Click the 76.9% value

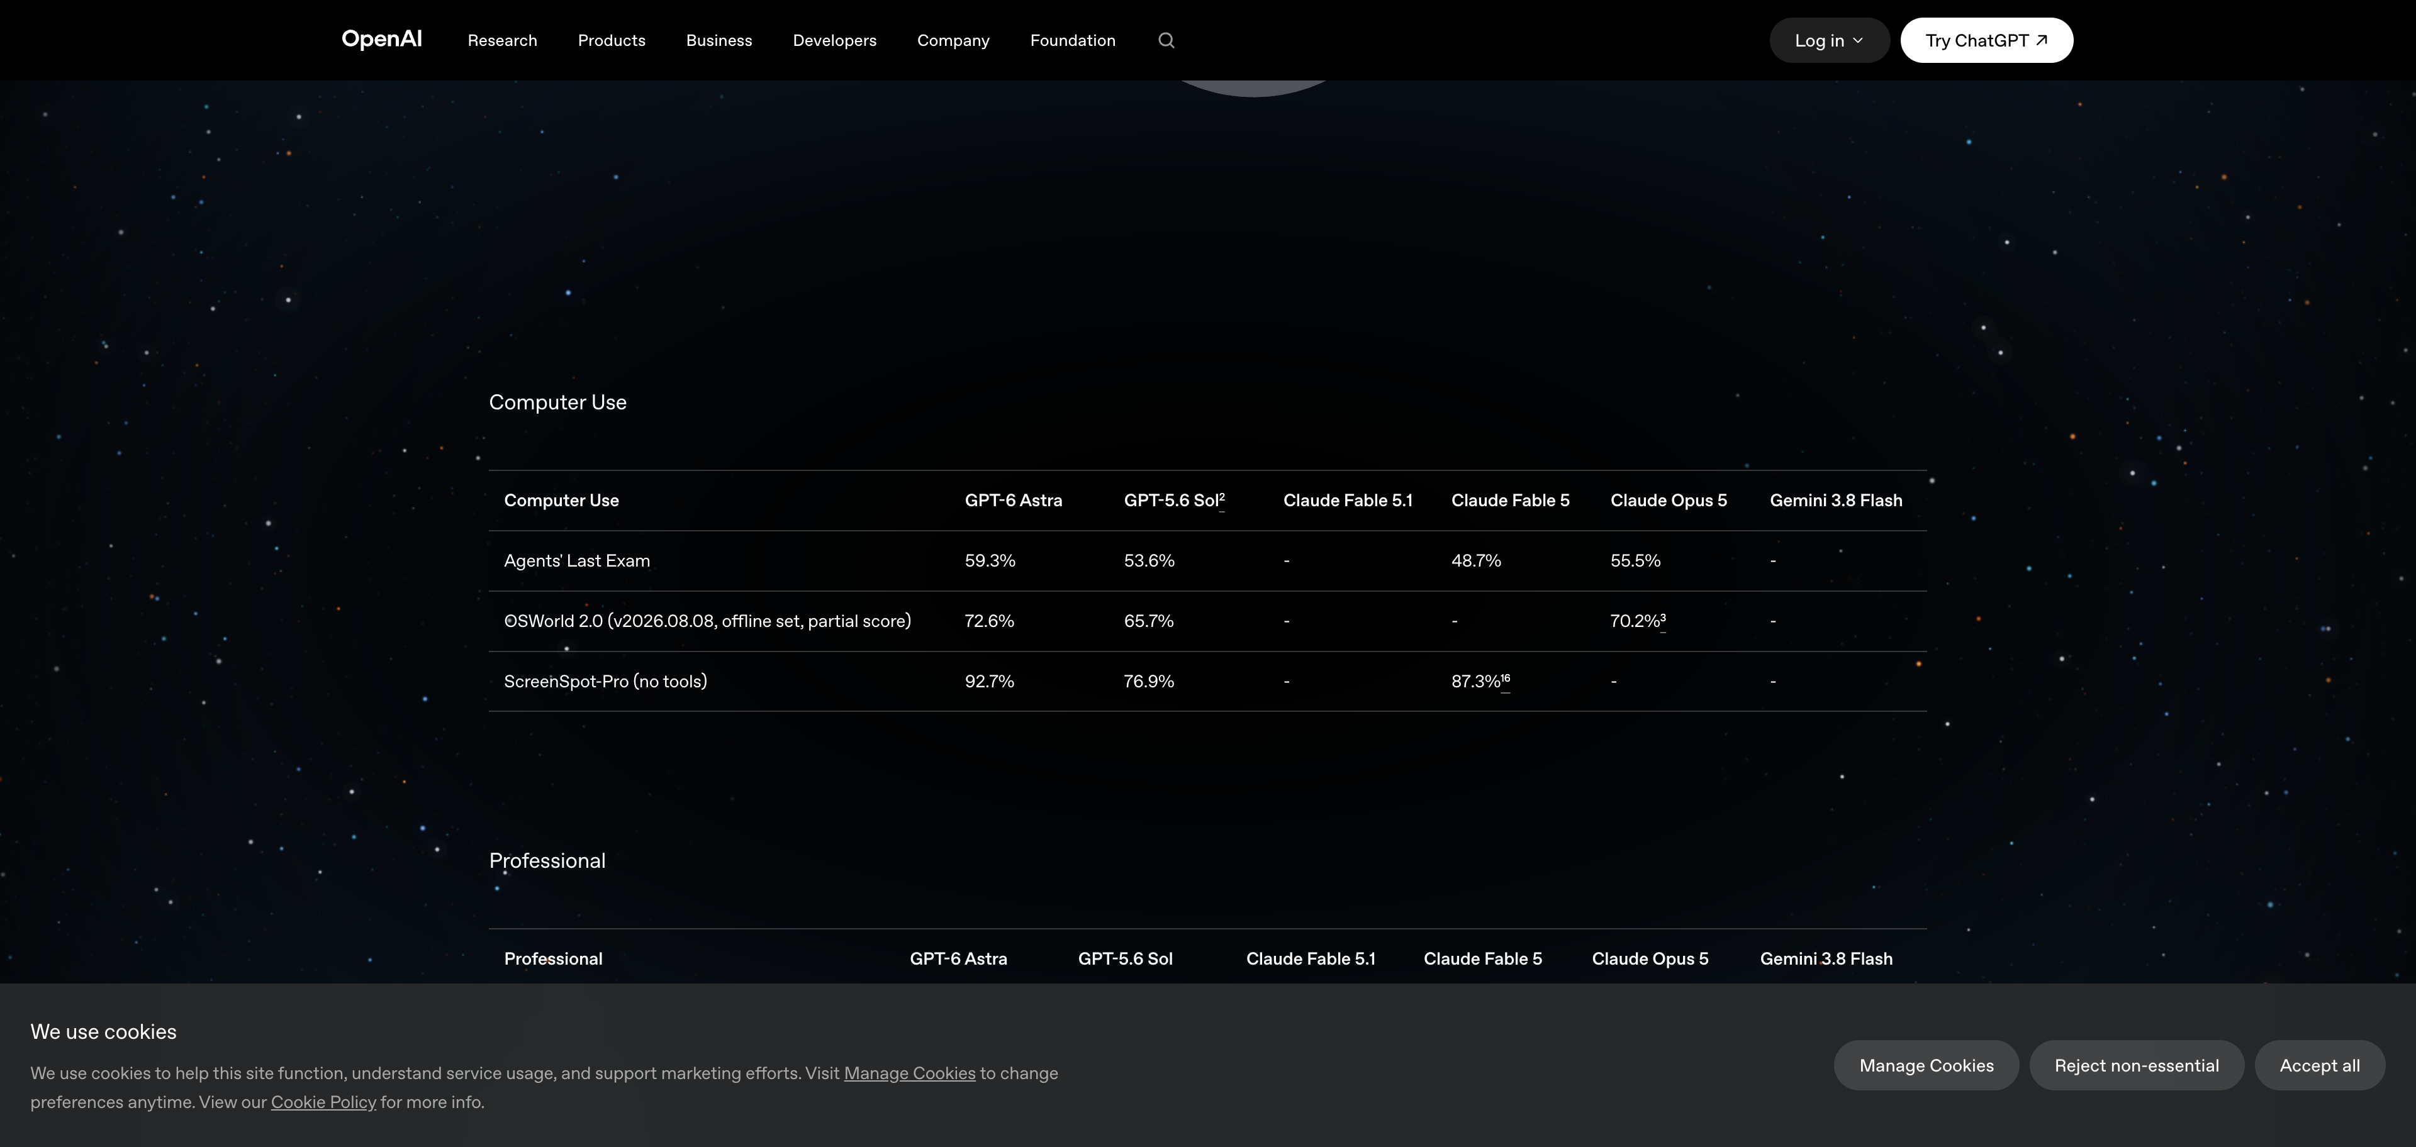1149,681
